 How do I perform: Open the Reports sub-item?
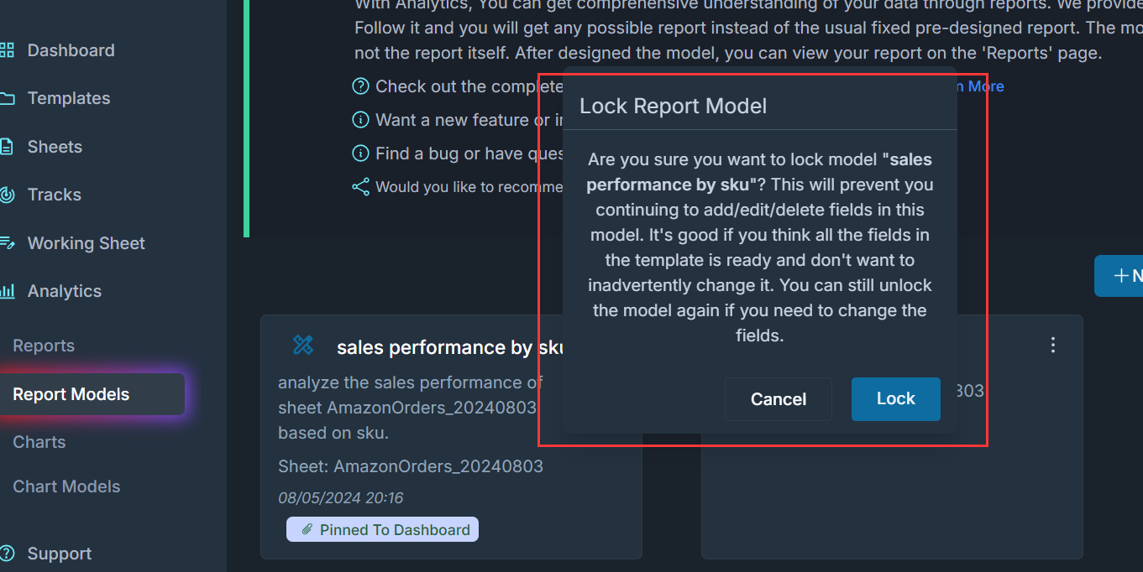coord(44,346)
